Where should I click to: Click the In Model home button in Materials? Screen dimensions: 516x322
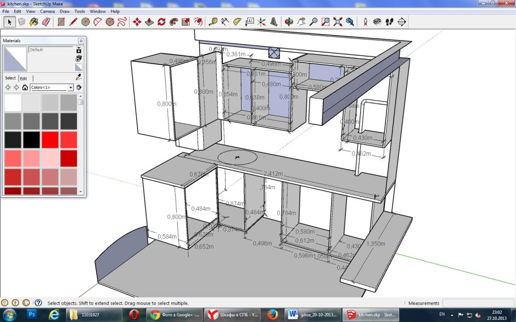tap(25, 88)
